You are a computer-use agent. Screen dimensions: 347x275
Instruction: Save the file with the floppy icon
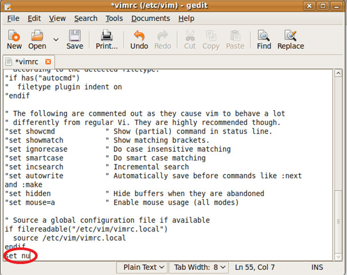coord(75,36)
